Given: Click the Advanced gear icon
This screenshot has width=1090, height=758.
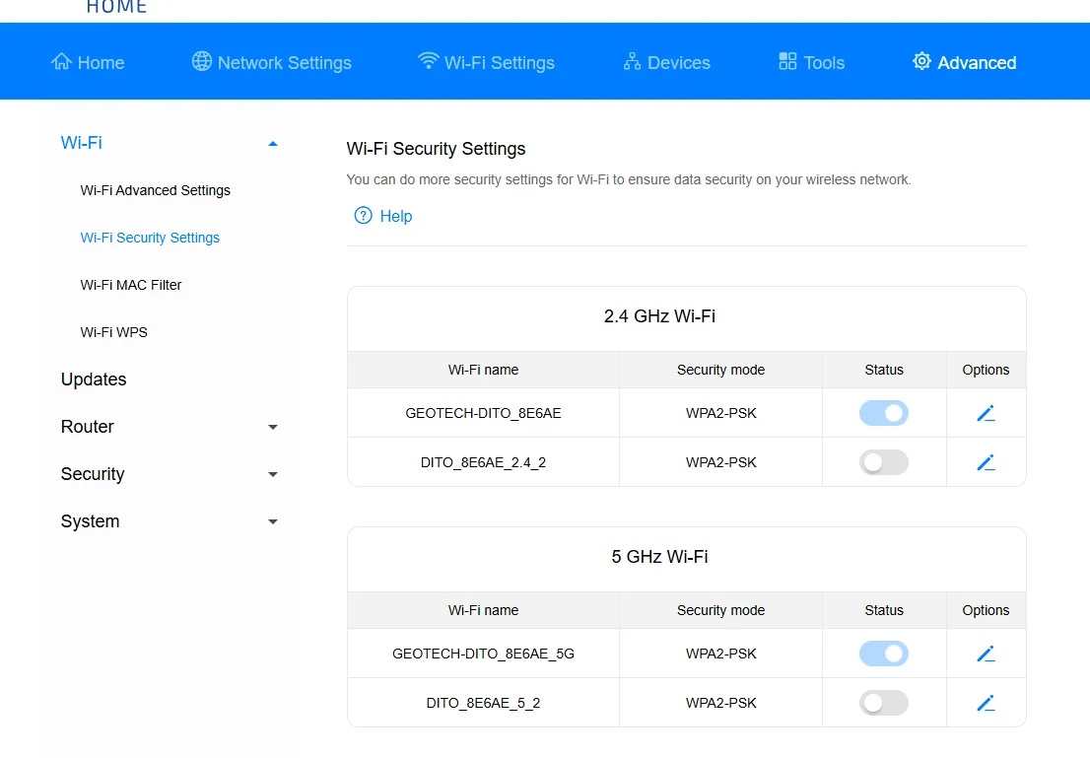Looking at the screenshot, I should [x=921, y=61].
